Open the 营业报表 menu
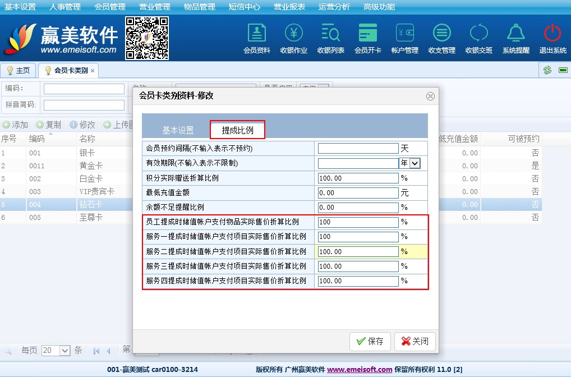 (289, 7)
